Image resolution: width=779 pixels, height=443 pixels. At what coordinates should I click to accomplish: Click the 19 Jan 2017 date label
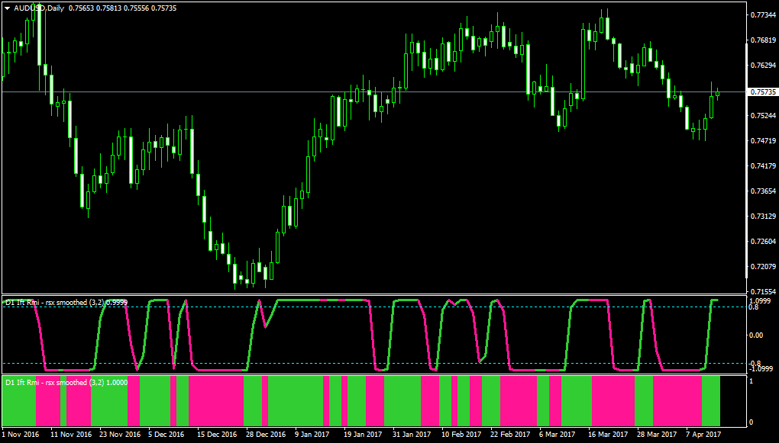pyautogui.click(x=364, y=434)
